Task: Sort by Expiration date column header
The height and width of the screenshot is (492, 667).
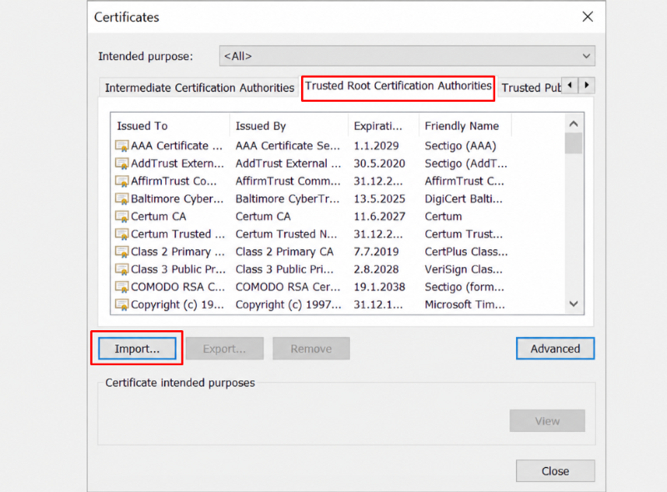Action: [384, 126]
